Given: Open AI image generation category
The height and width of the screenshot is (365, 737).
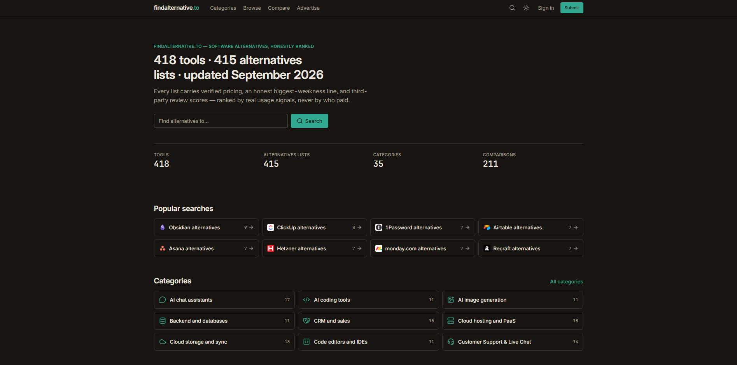Looking at the screenshot, I should 513,300.
